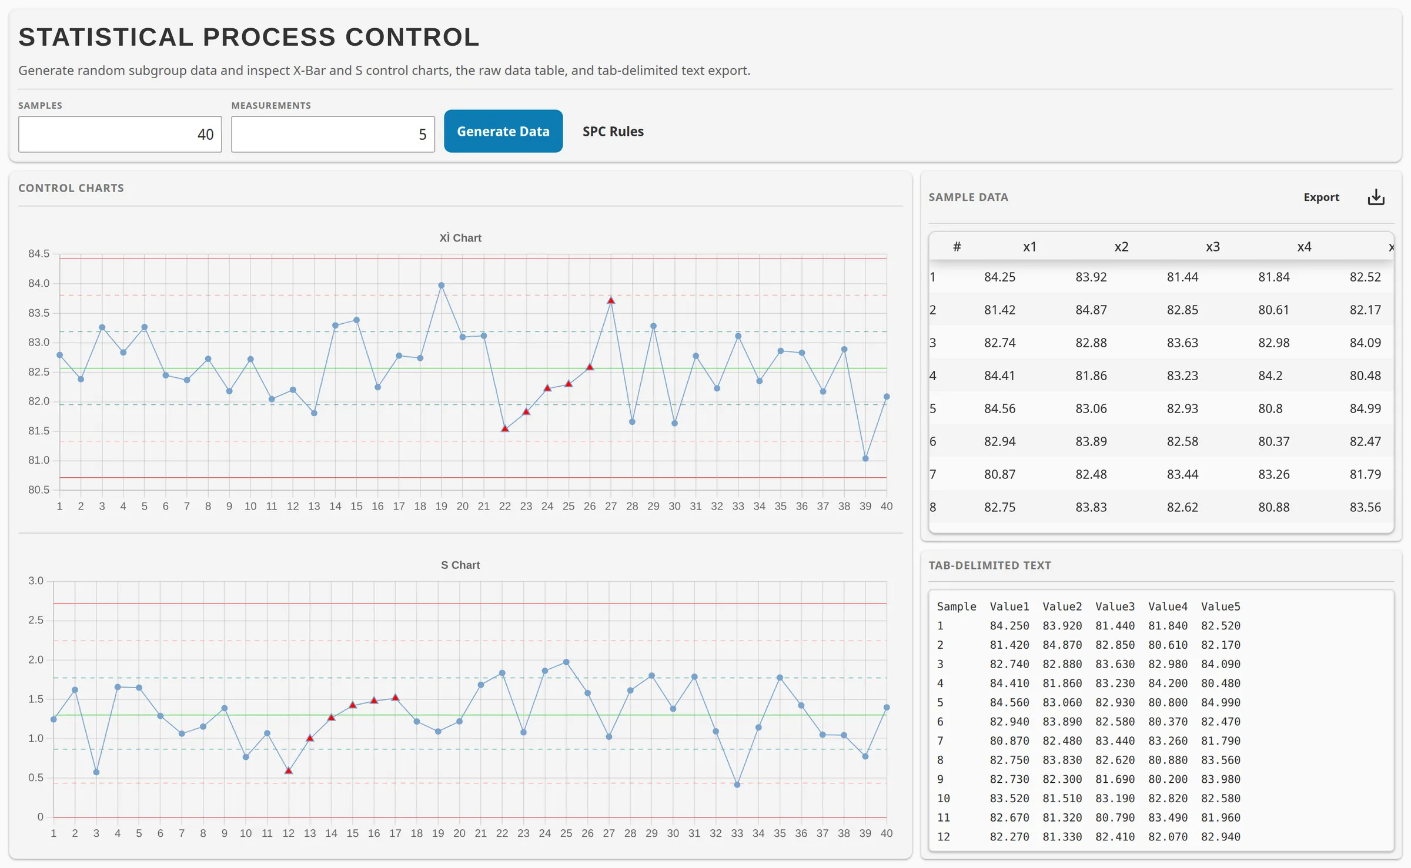Click the Tab-Delimited Text heading

pyautogui.click(x=989, y=565)
